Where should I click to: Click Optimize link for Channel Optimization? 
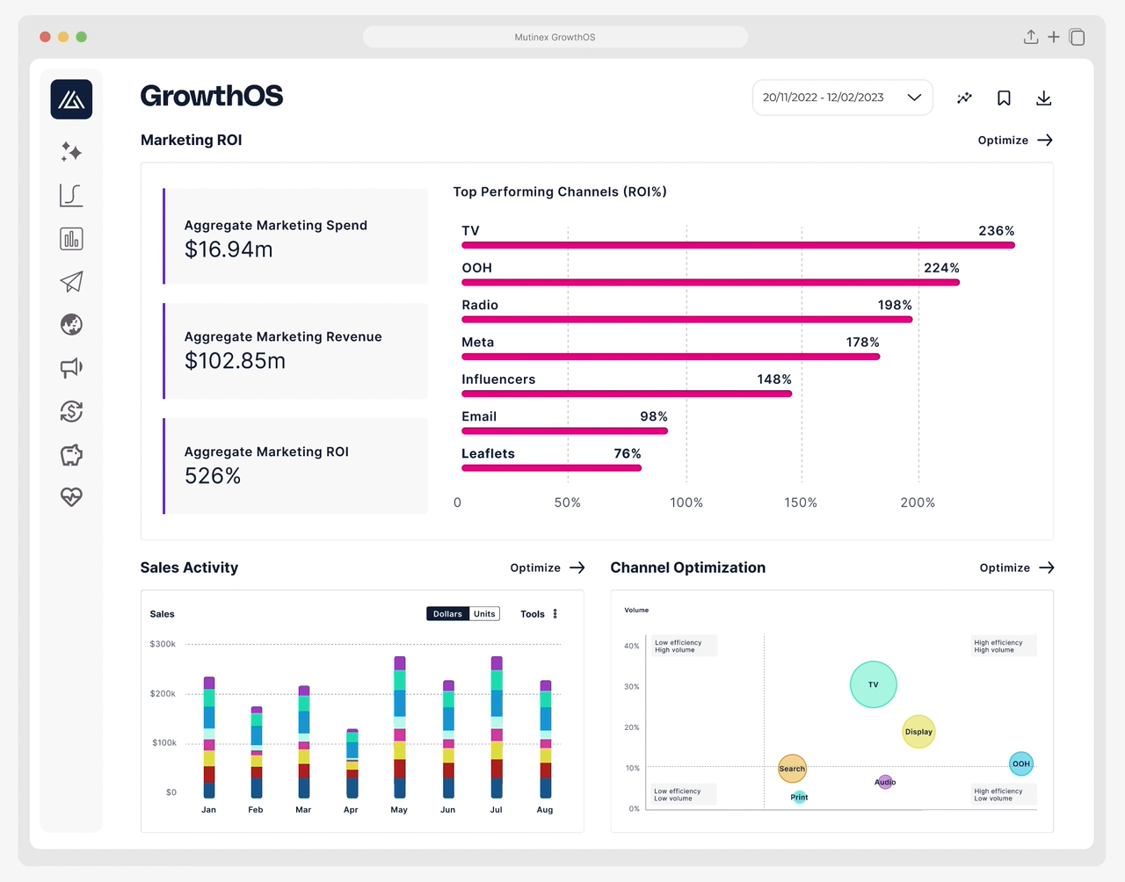coord(1016,568)
